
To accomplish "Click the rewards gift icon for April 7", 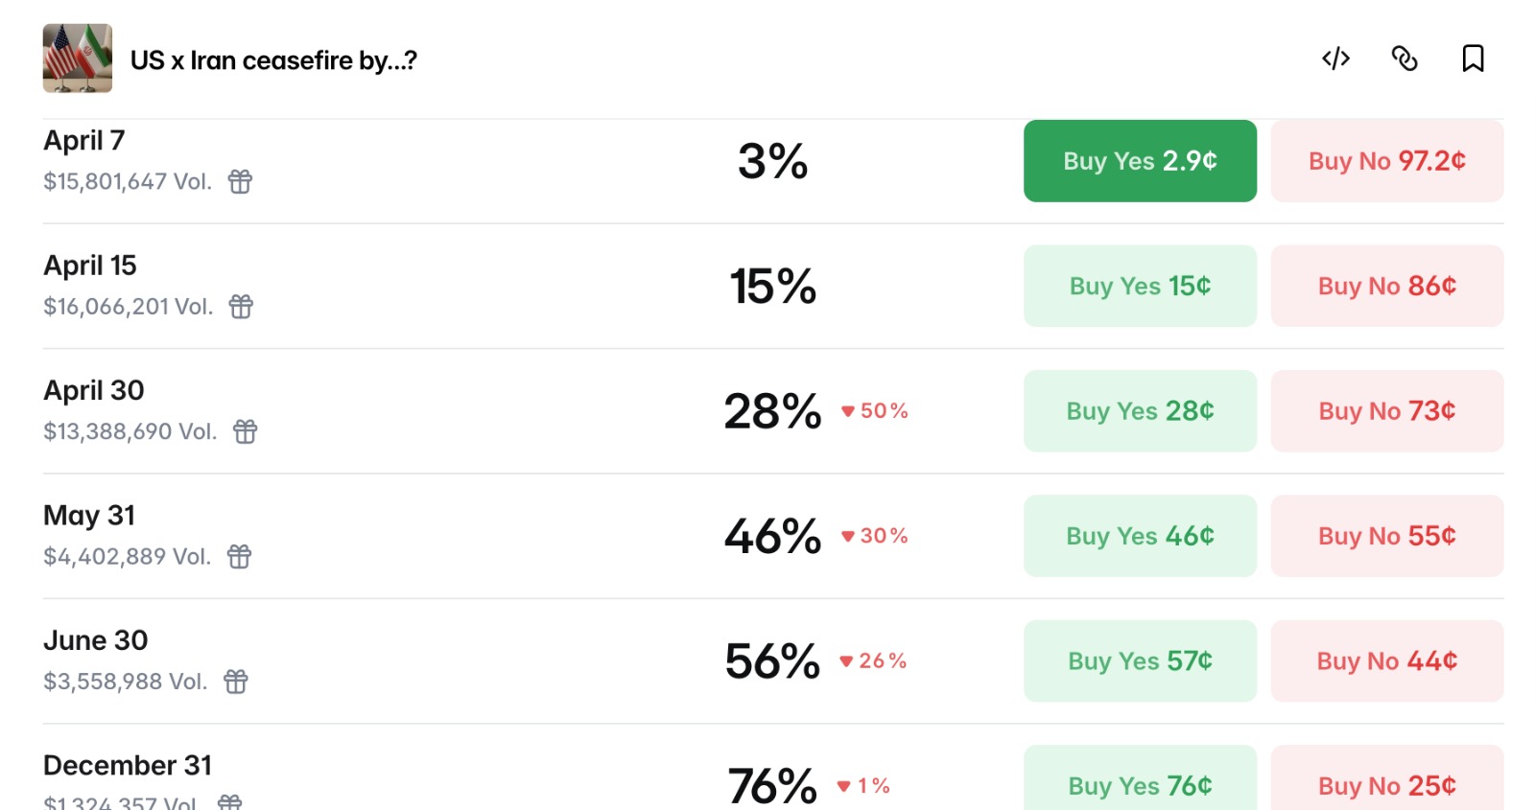I will pos(240,181).
